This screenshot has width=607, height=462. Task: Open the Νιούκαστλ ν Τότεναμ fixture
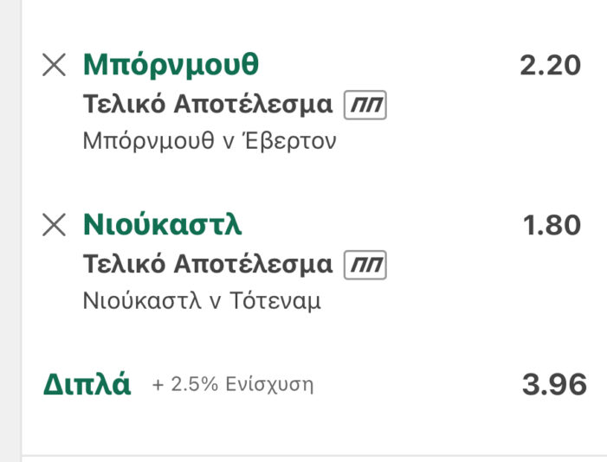[x=202, y=302]
